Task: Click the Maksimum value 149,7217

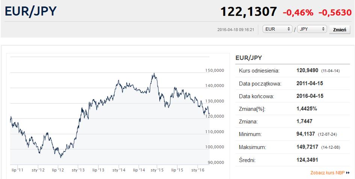Action: 307,147
